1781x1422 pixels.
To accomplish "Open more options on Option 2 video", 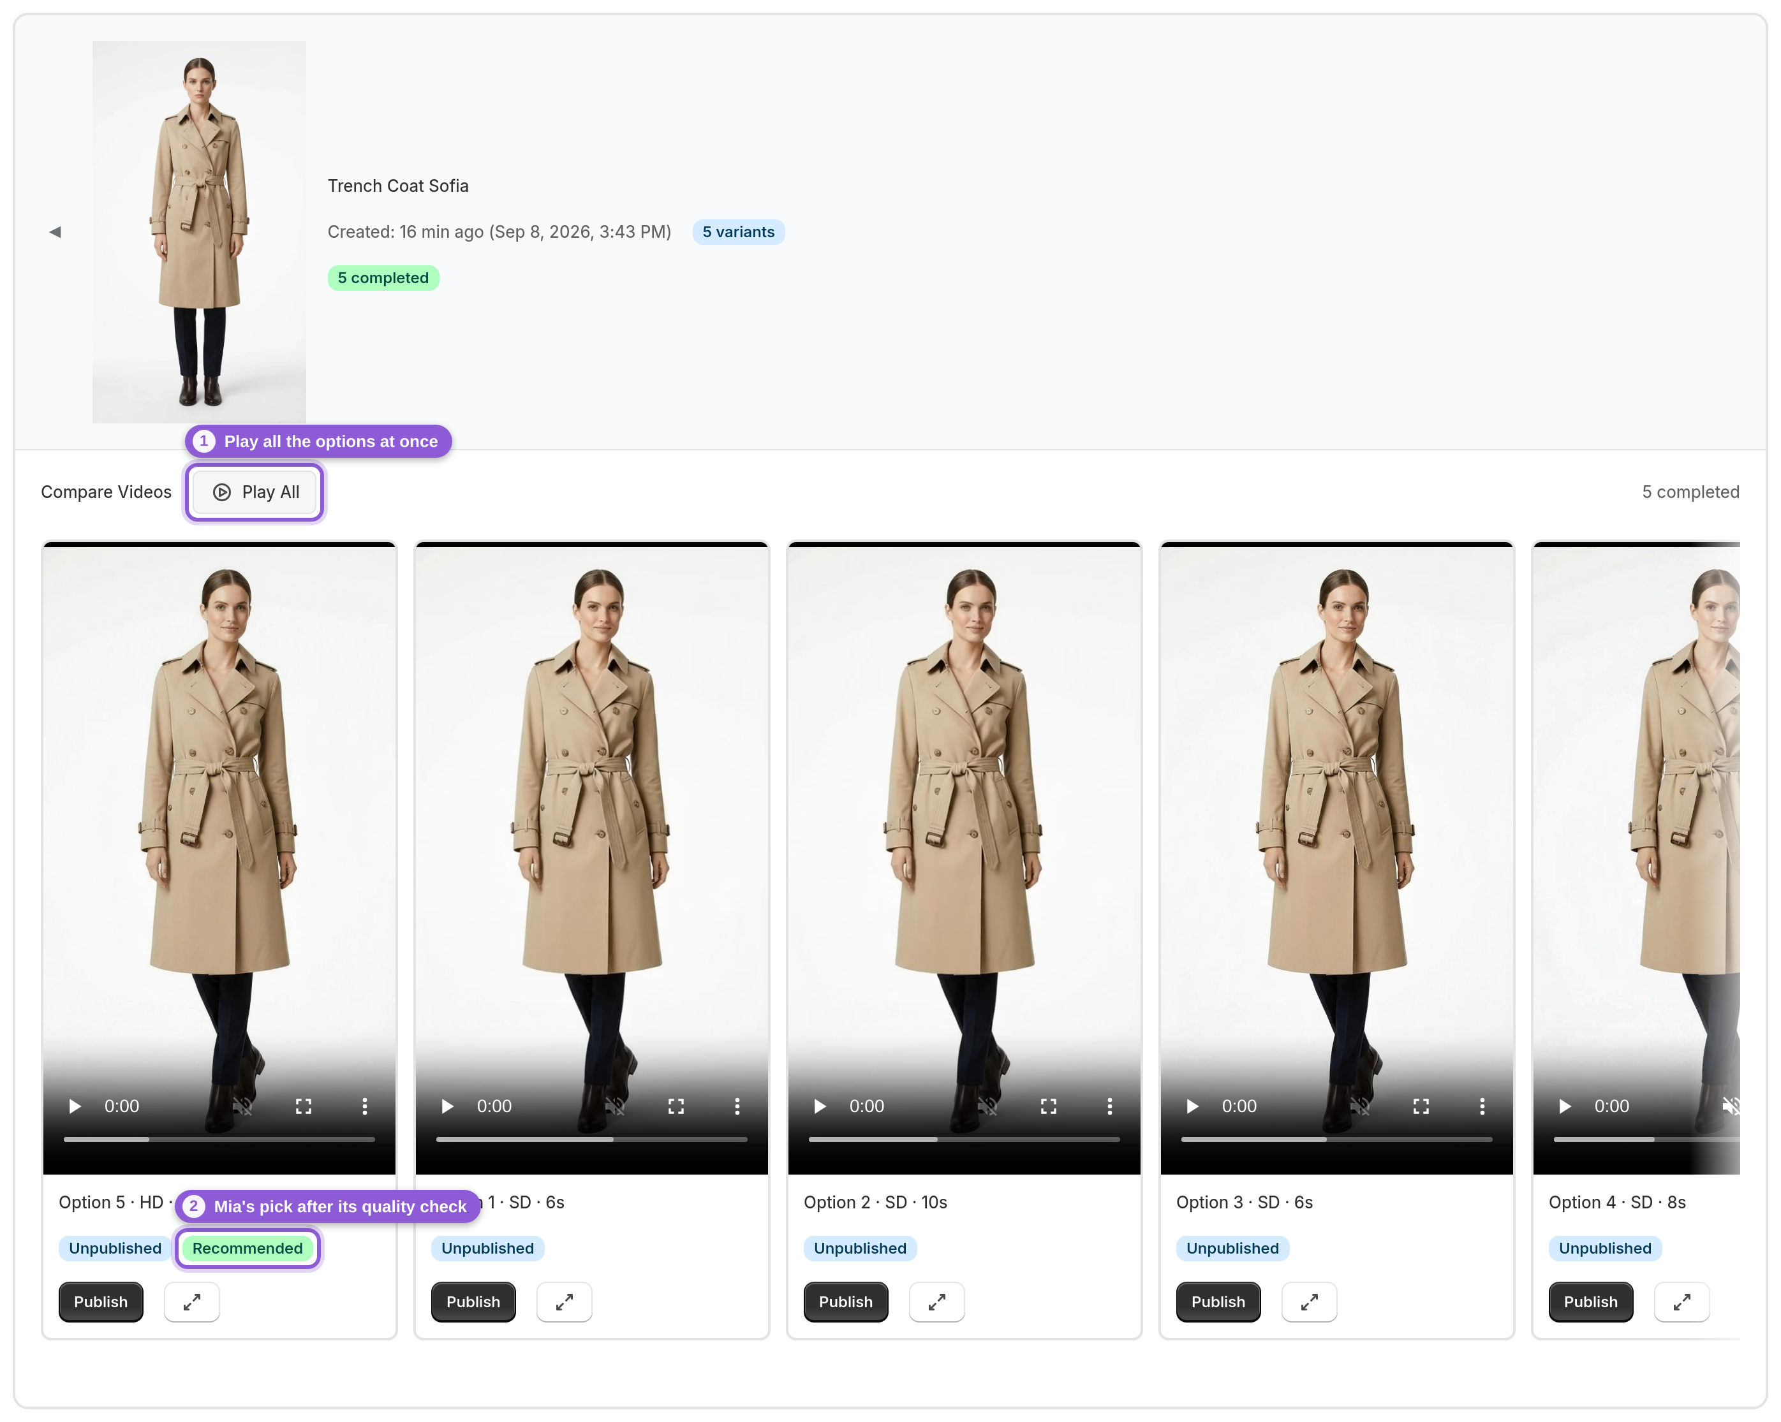I will pos(1109,1106).
